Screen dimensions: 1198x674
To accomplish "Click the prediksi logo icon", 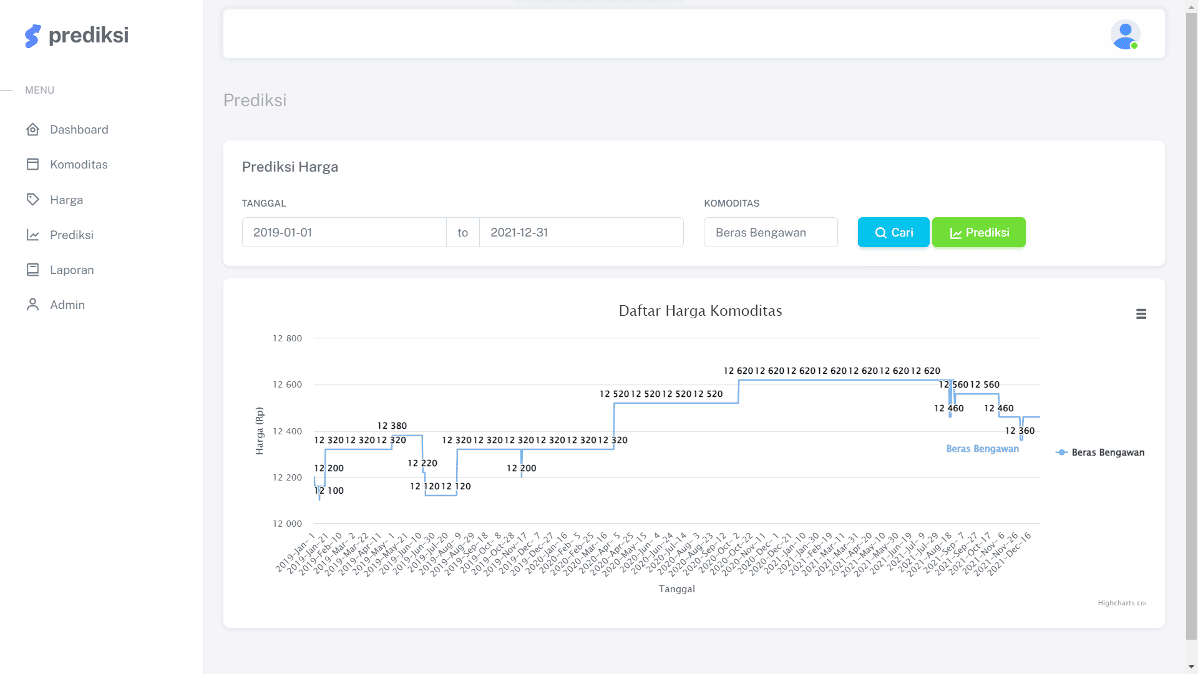I will tap(33, 36).
